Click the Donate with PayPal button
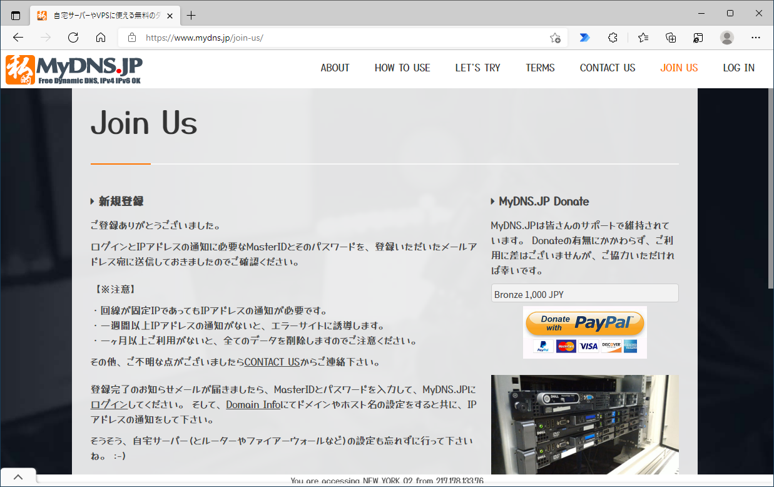 (x=584, y=323)
